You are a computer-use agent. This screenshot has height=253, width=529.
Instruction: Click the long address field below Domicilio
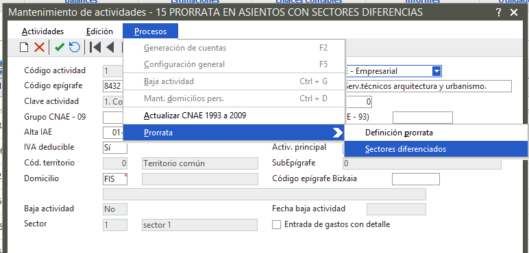point(264,194)
